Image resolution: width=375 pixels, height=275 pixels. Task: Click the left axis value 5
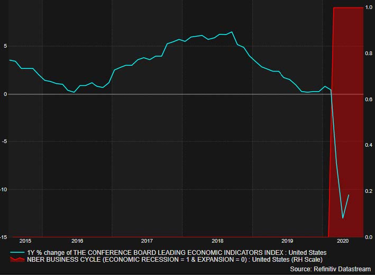(x=5, y=46)
